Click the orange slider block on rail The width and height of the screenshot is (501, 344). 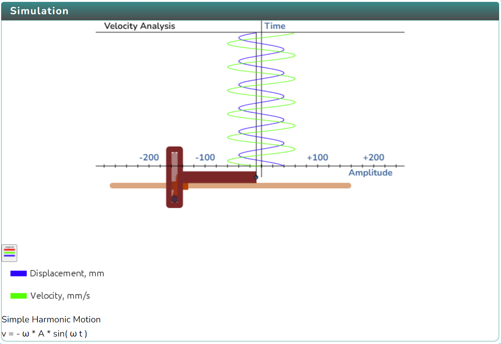pyautogui.click(x=185, y=186)
